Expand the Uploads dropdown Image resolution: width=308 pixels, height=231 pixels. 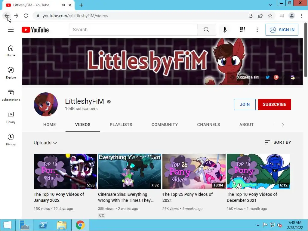(x=45, y=143)
